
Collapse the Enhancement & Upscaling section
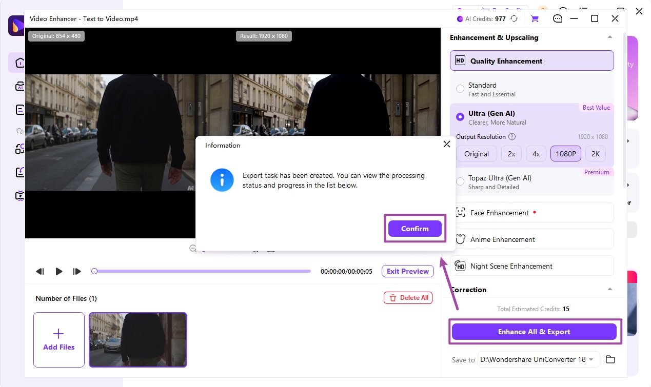609,37
